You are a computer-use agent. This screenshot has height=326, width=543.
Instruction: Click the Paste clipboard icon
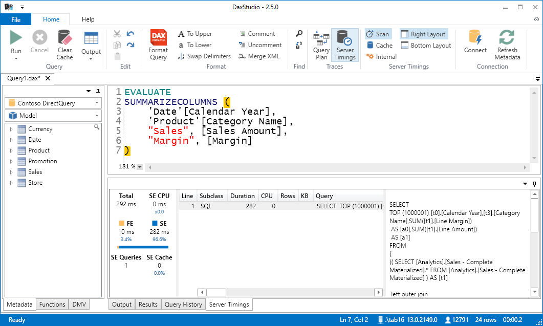pos(117,56)
